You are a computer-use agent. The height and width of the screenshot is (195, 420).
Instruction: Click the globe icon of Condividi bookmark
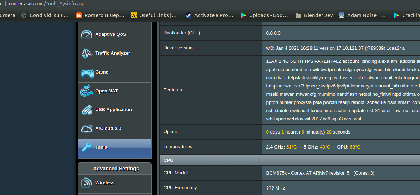click(x=24, y=15)
